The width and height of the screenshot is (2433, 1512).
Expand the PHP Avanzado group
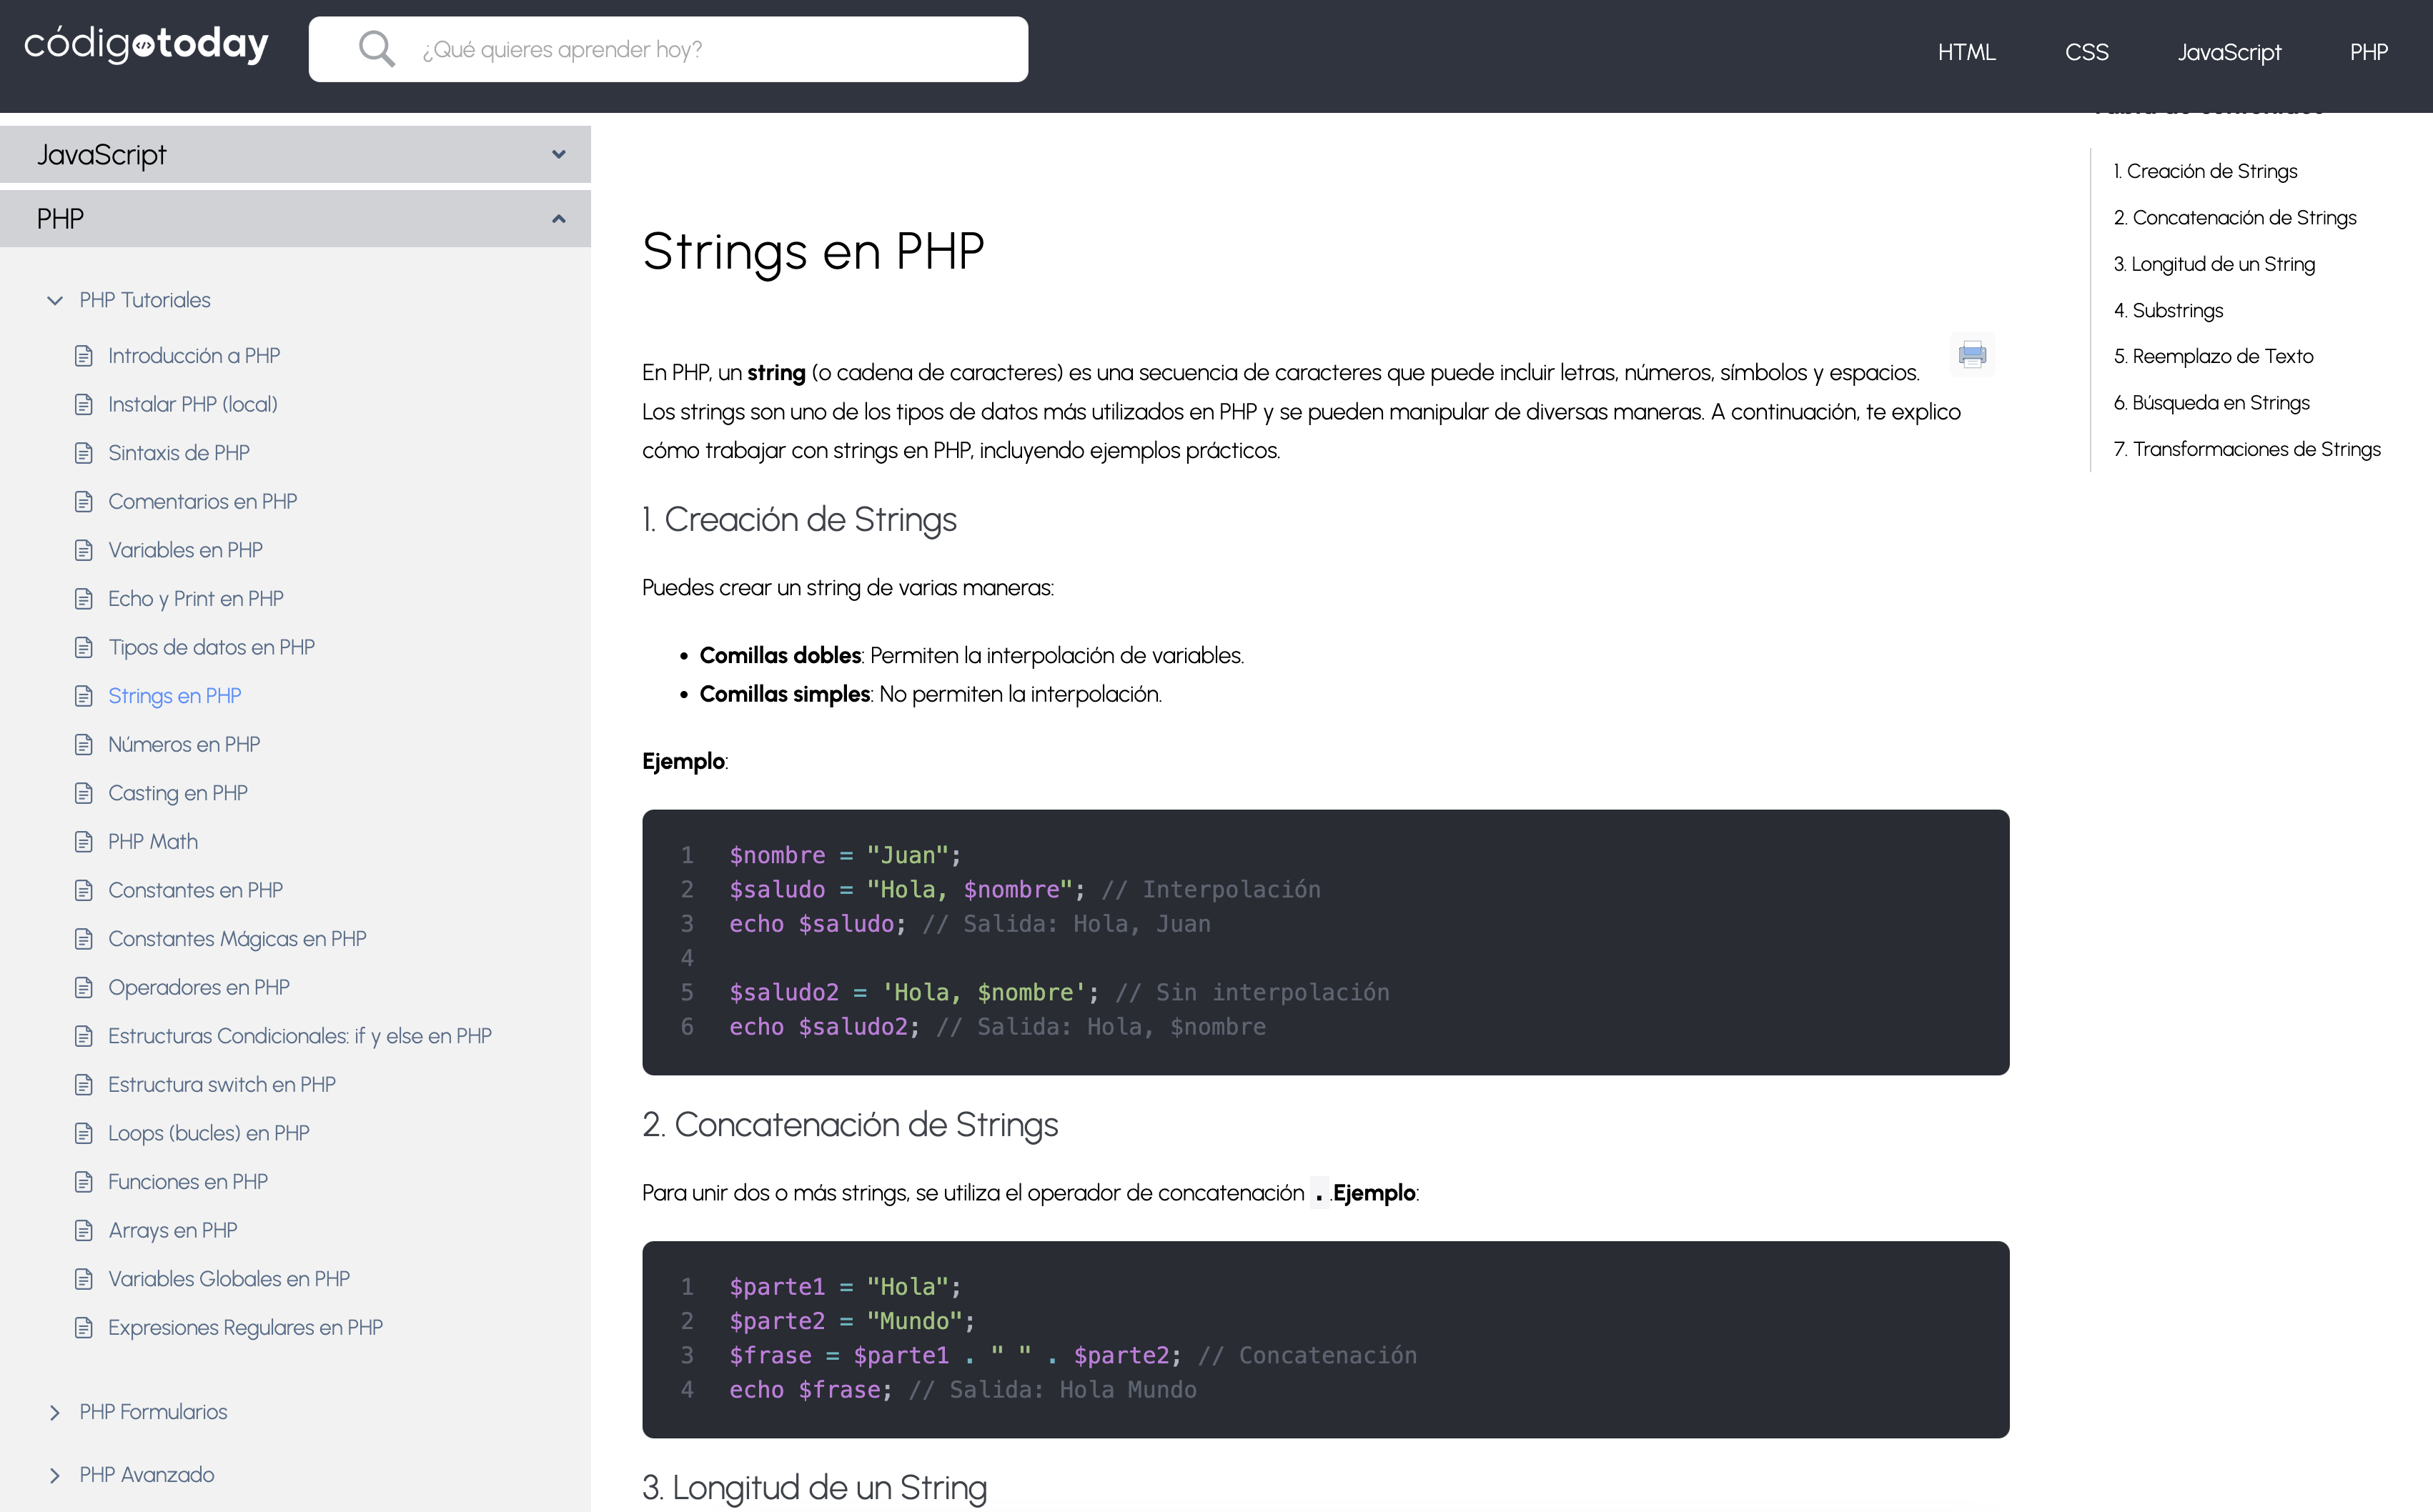click(55, 1475)
